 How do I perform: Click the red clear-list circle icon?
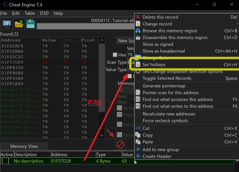tap(120, 144)
